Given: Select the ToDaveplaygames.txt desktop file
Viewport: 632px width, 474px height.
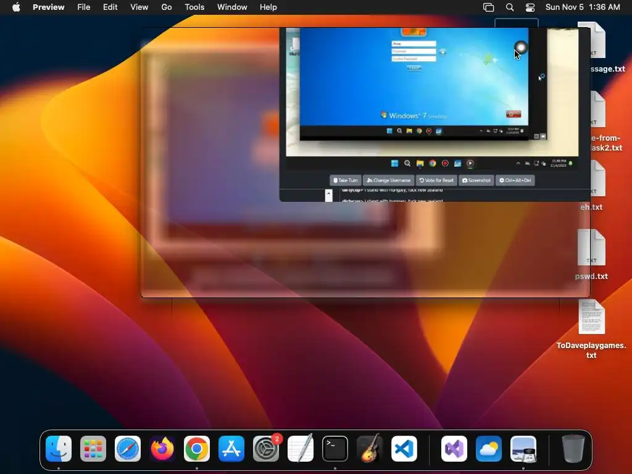Looking at the screenshot, I should [591, 329].
